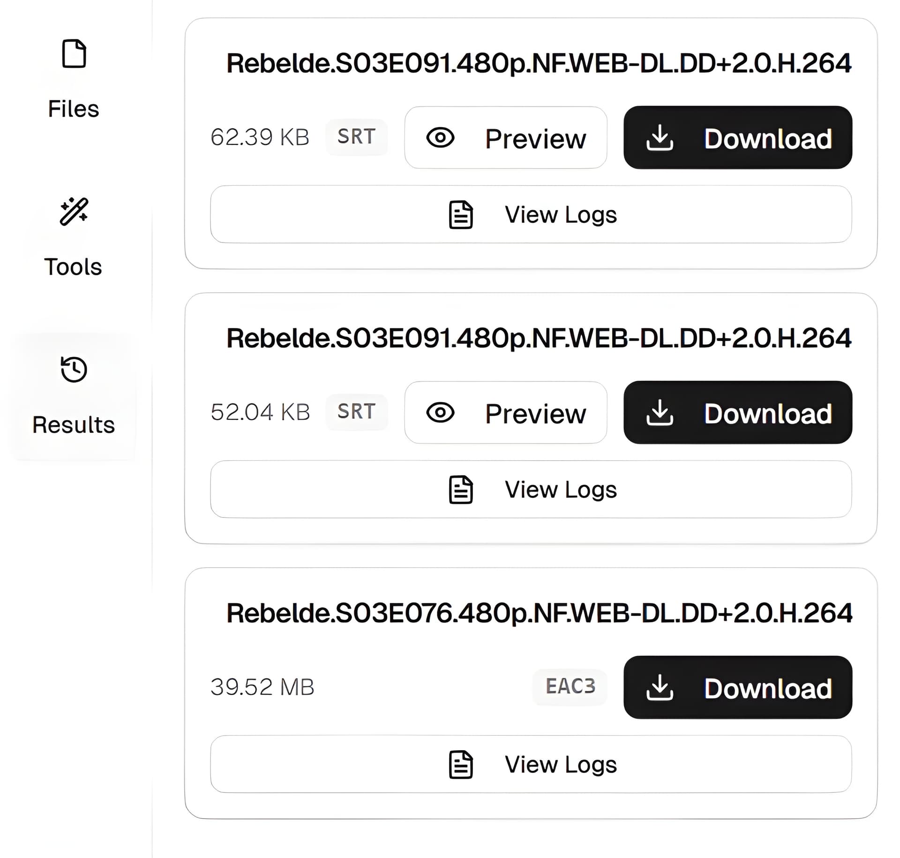Screen dimensions: 900x858
Task: Click the SRT badge next to 52.04 KB
Action: [x=357, y=412]
